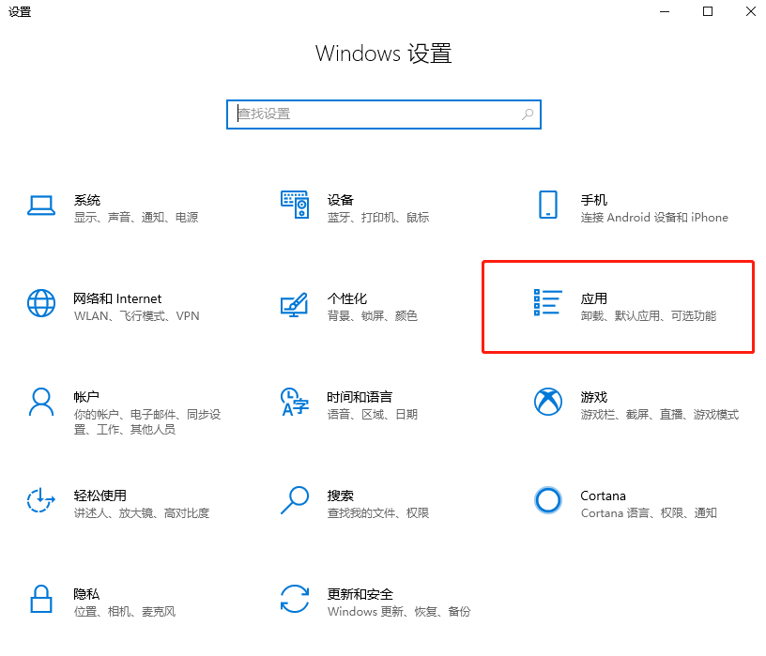Click the 更新和安全 update icon
Image resolution: width=766 pixels, height=656 pixels.
tap(295, 599)
